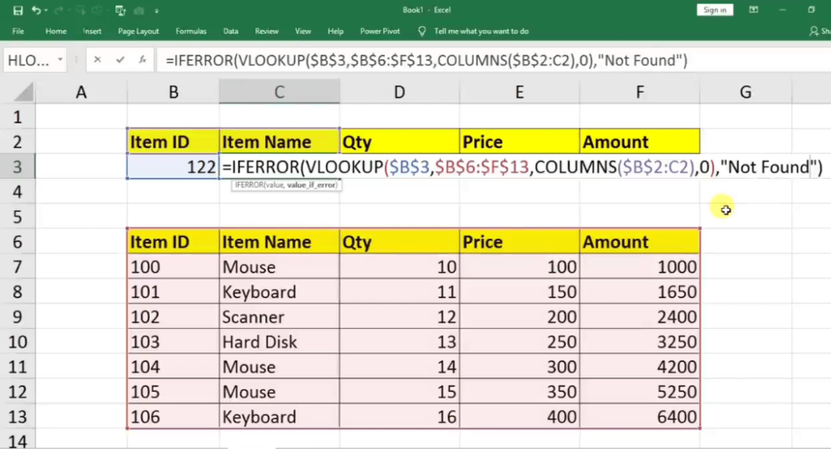Cancel the formula entry with the X icon

[x=98, y=60]
